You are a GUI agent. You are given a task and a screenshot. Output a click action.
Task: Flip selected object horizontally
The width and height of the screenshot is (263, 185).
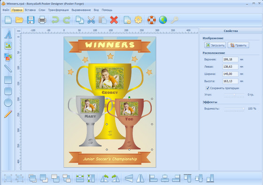tap(140, 178)
